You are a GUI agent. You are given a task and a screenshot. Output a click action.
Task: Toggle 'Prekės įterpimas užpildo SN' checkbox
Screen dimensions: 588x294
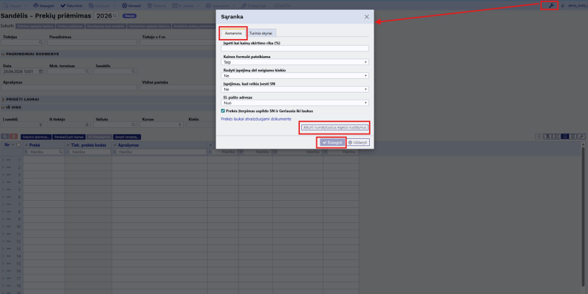pos(223,111)
